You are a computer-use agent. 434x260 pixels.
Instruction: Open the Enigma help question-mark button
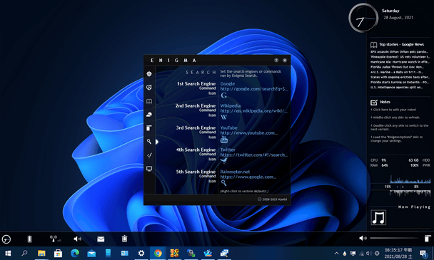click(x=276, y=61)
